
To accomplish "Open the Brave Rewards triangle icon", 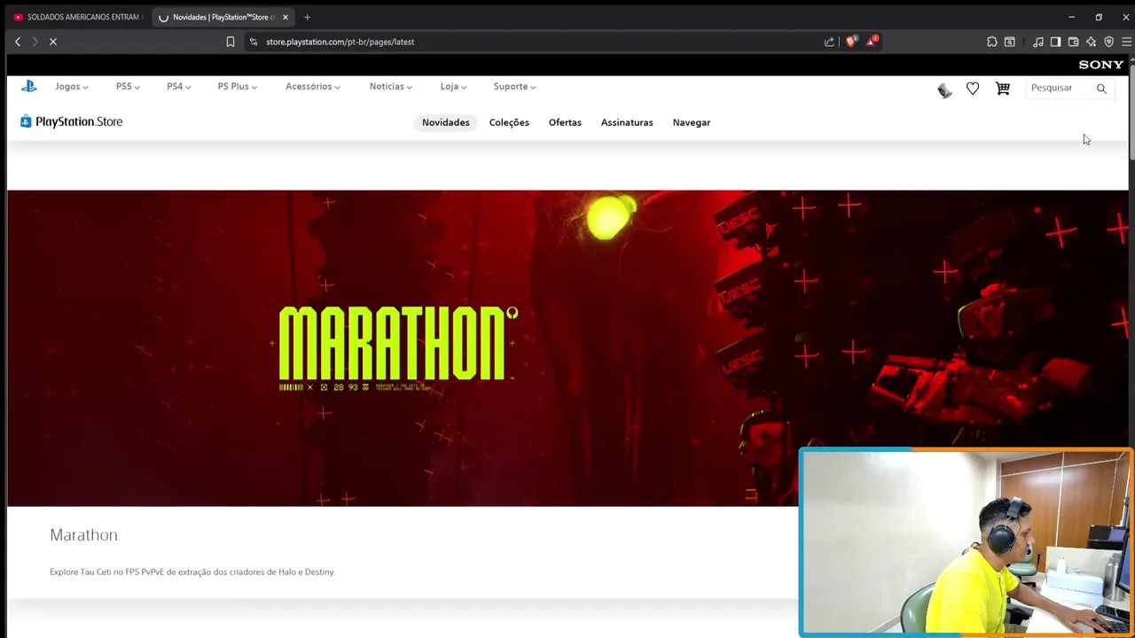I will point(872,42).
